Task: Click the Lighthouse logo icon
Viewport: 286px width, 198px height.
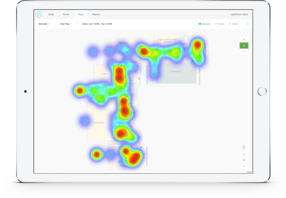Action: pos(39,14)
